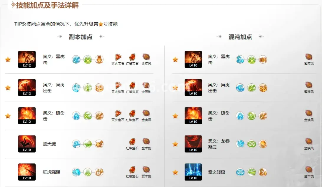
Task: Select the 副本加点 heading tab
Action: click(81, 37)
